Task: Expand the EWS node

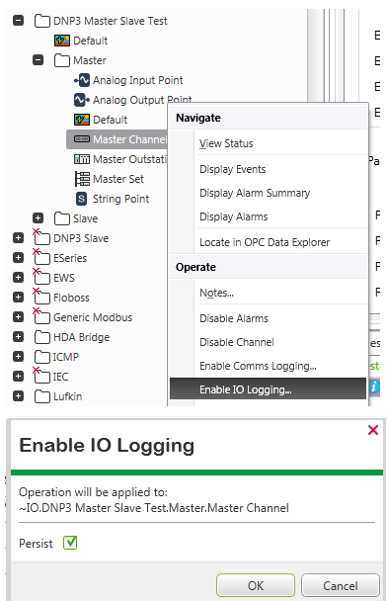Action: pos(18,278)
